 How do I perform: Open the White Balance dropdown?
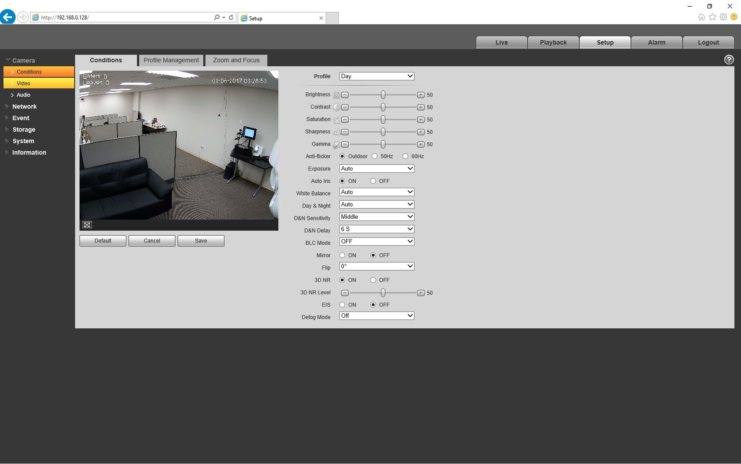click(x=377, y=192)
